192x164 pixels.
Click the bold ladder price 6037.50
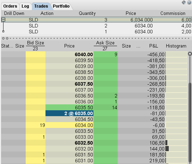84,84
